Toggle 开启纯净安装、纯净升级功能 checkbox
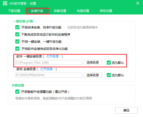This screenshot has height=117, width=143. pos(17,27)
